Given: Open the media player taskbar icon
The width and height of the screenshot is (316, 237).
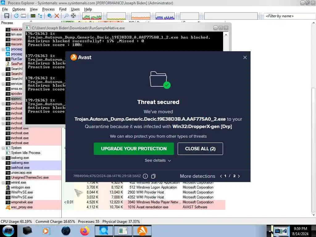Looking at the screenshot, I should point(46,231).
